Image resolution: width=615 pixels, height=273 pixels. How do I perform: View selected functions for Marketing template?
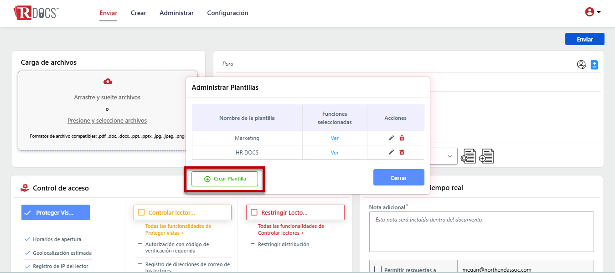click(335, 138)
